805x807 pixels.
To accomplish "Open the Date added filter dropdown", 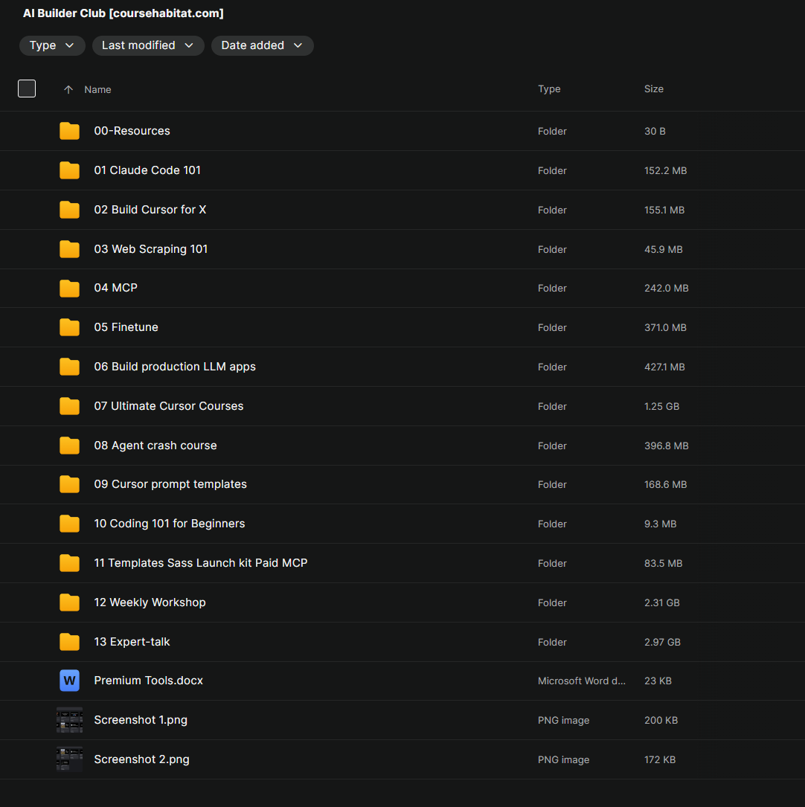I will coord(262,45).
